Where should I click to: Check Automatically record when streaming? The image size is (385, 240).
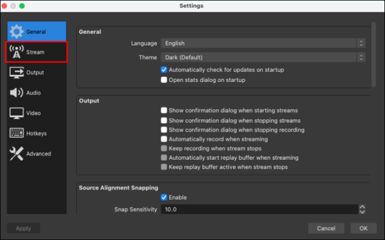pyautogui.click(x=164, y=139)
